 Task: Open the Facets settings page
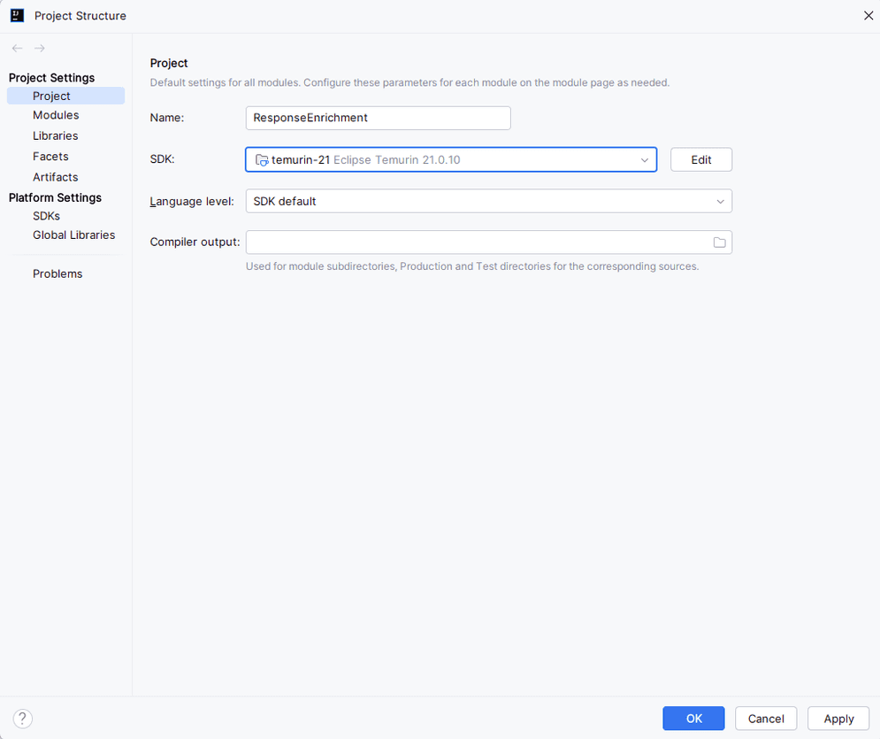coord(50,157)
